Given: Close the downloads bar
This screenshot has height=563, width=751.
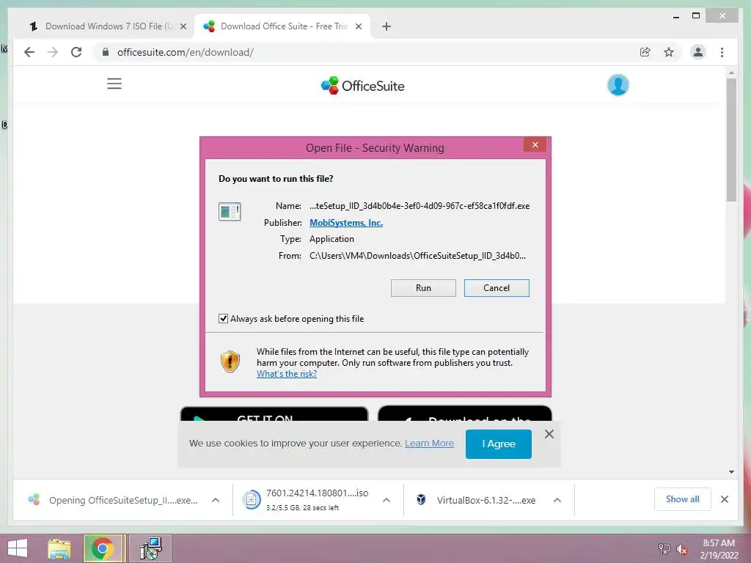Looking at the screenshot, I should pos(725,499).
